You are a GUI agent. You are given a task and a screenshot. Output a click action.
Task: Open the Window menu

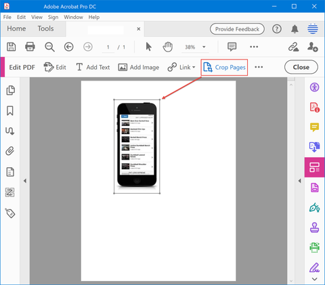(x=73, y=17)
